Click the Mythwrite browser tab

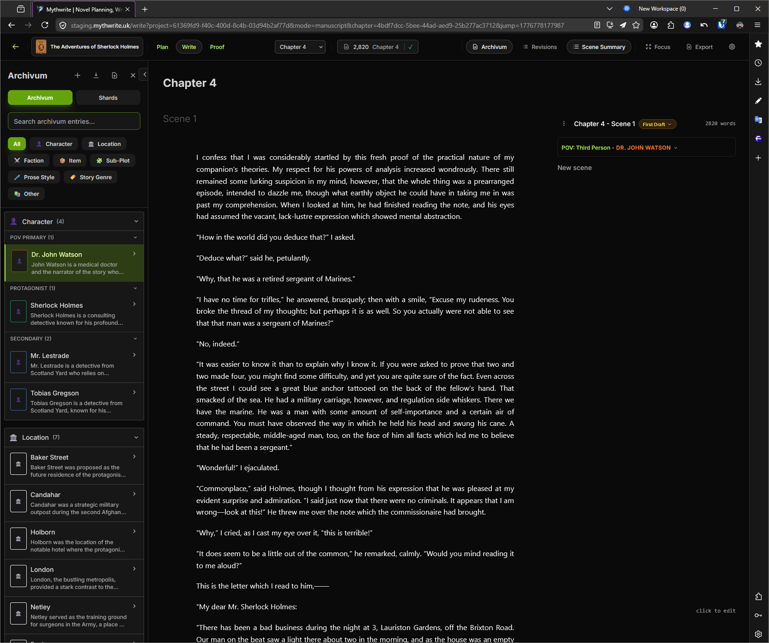[83, 9]
